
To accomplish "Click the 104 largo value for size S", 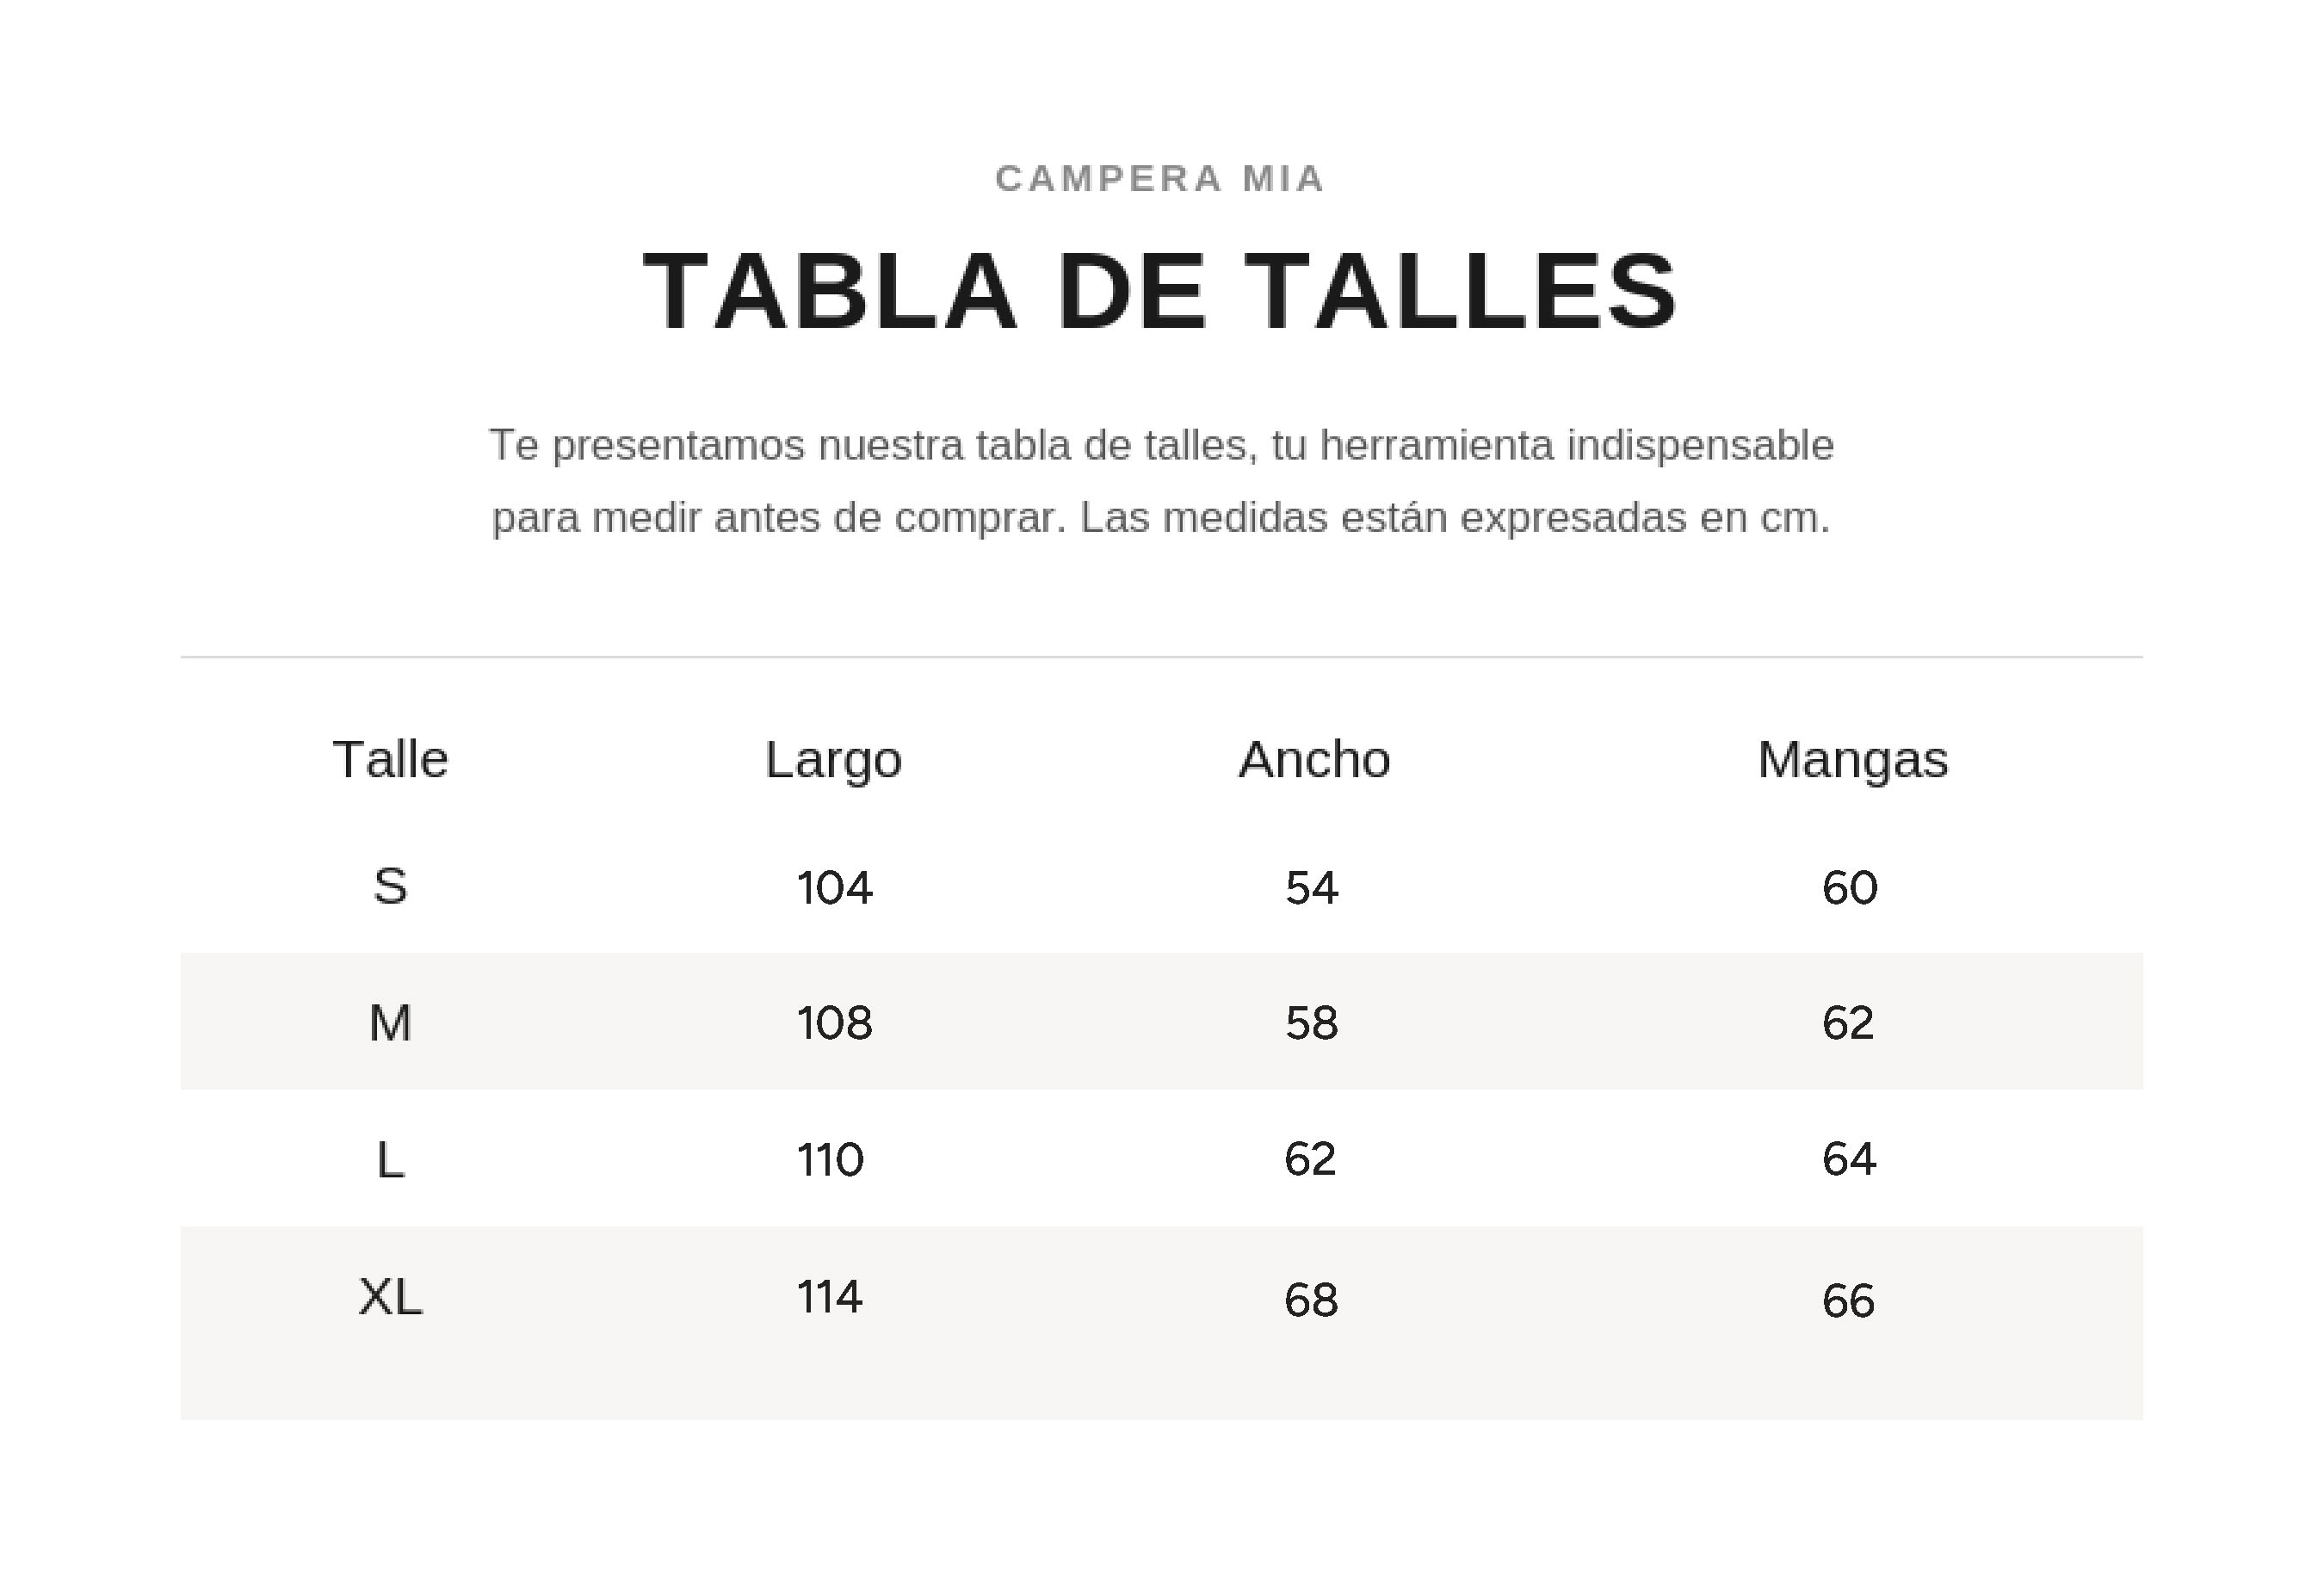I will pos(834,888).
